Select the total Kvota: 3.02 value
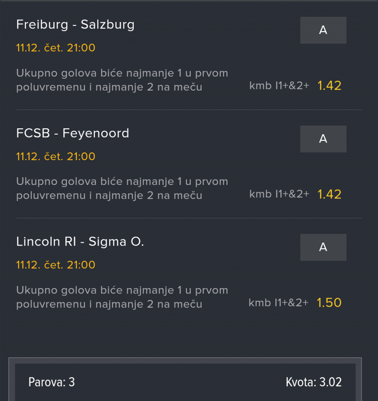Viewport: 378px width, 401px height. [313, 382]
